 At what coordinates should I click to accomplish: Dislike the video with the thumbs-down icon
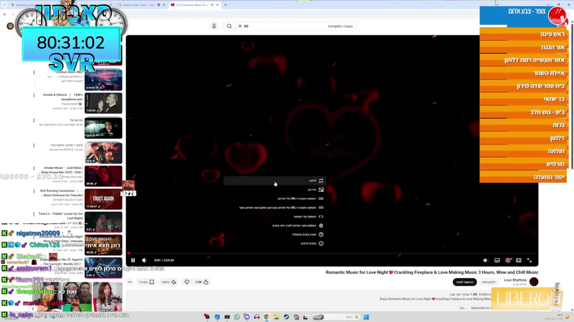coord(187,282)
